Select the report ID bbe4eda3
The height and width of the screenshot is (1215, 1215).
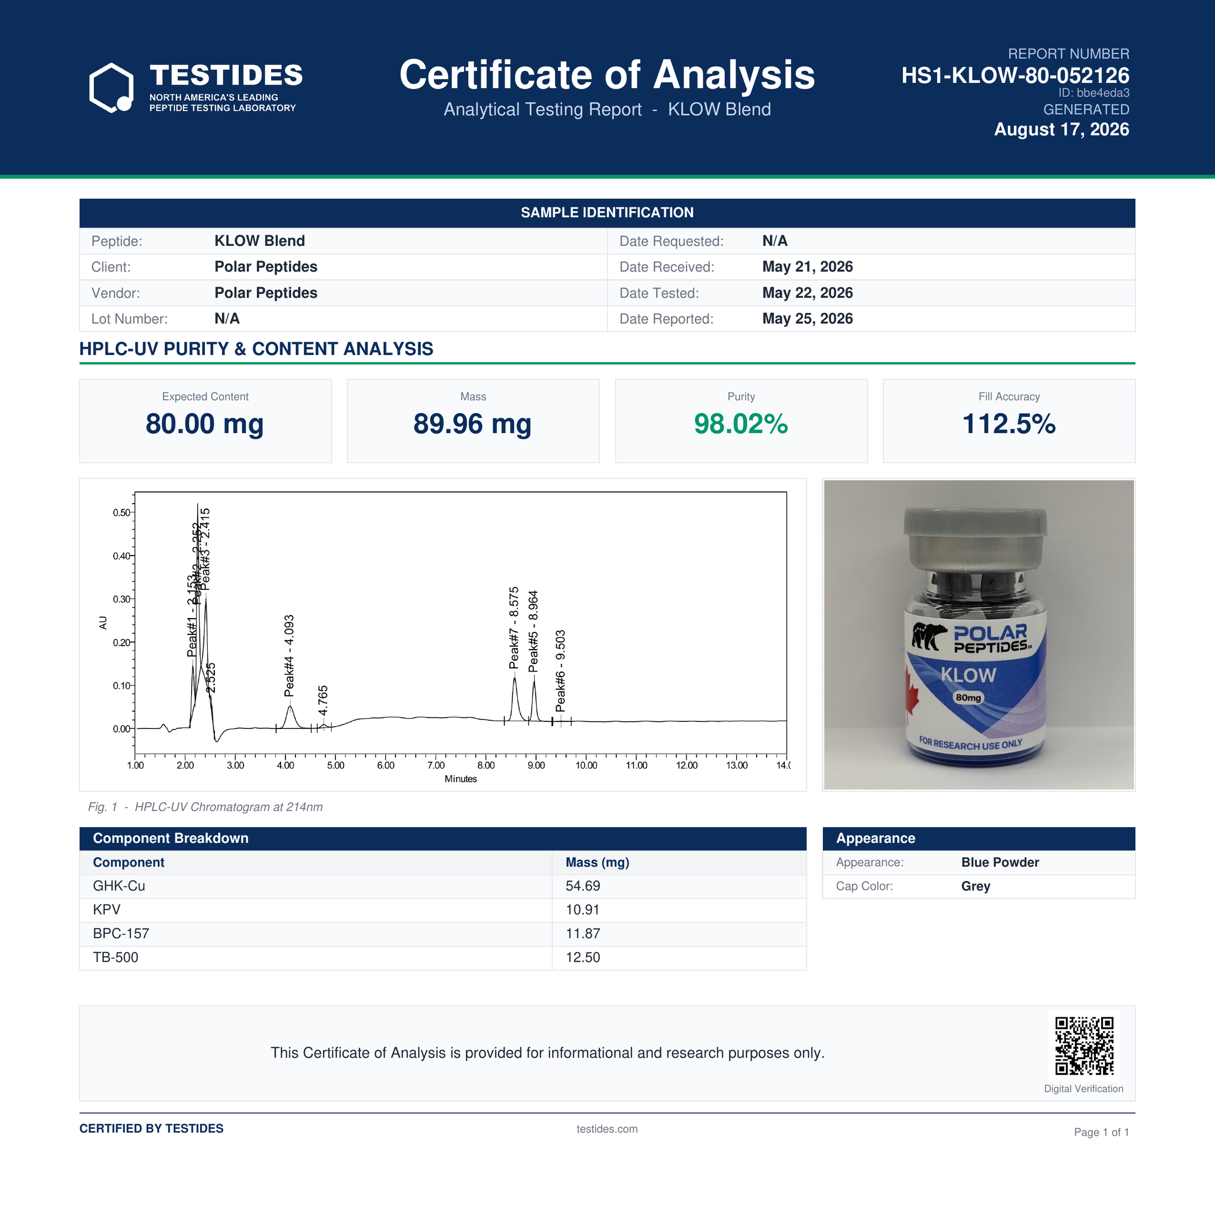(x=1093, y=93)
